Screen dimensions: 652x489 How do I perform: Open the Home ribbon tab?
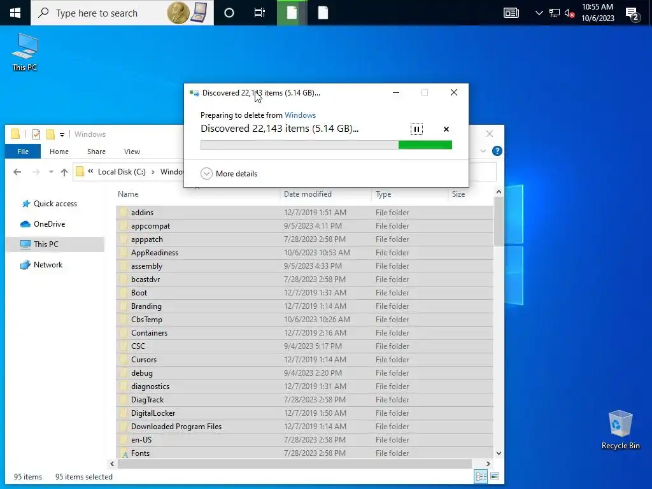[59, 152]
